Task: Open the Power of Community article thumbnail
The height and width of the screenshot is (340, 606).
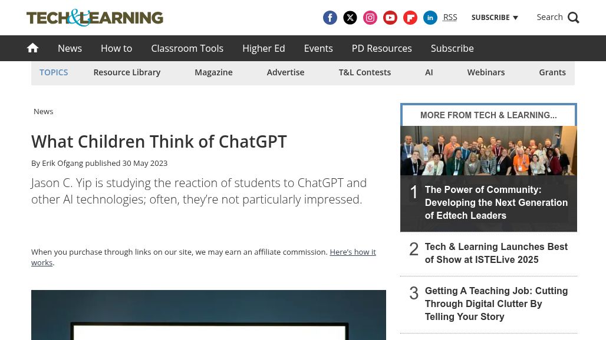Action: pyautogui.click(x=489, y=151)
